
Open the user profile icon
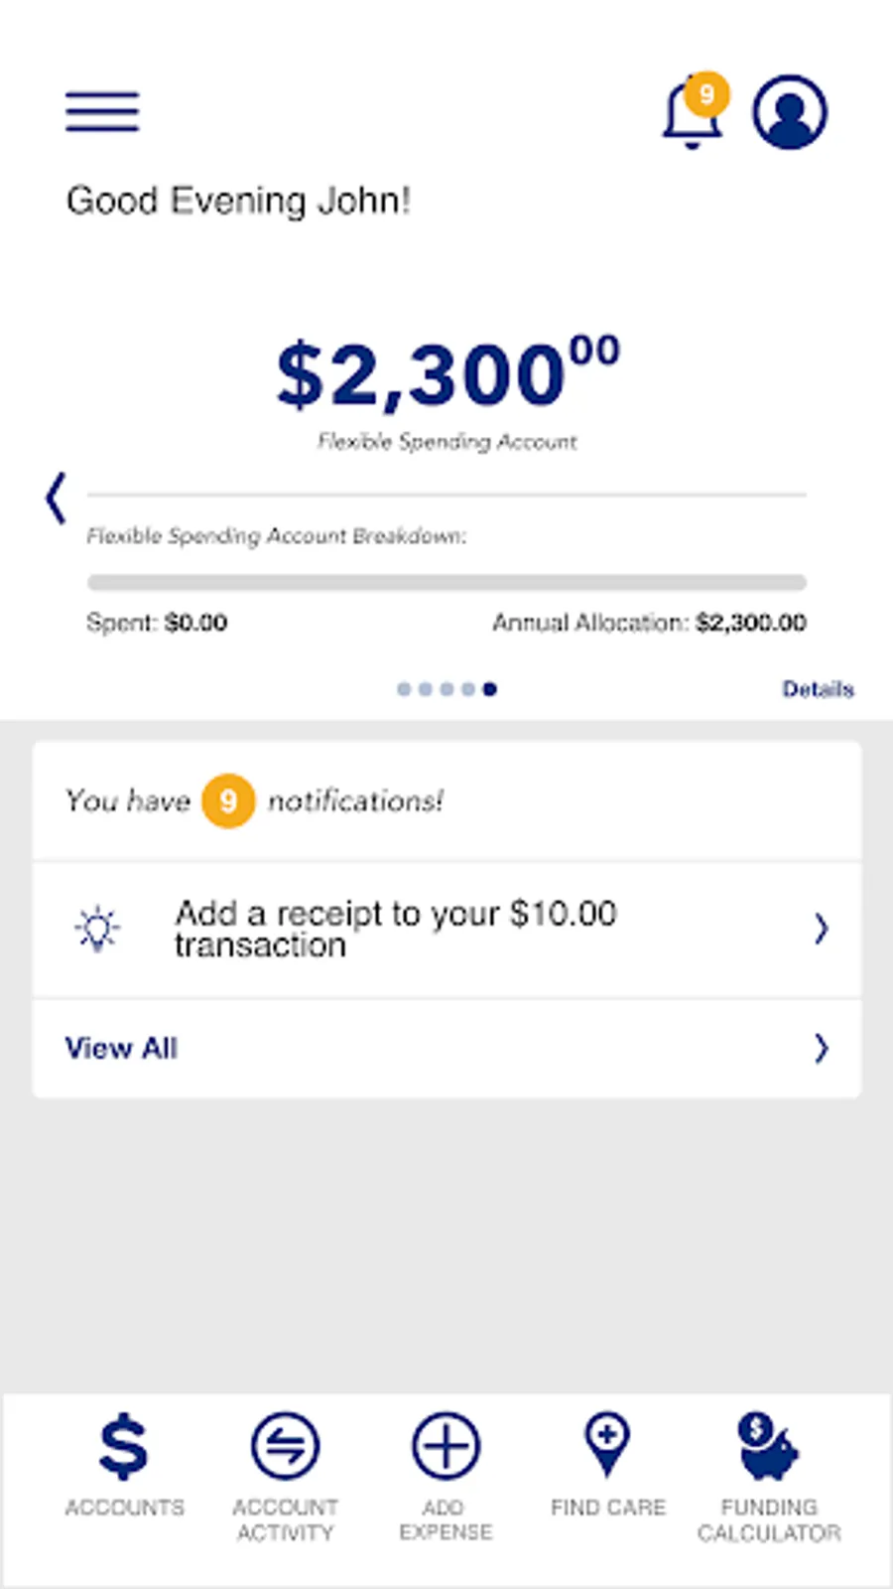pyautogui.click(x=790, y=112)
